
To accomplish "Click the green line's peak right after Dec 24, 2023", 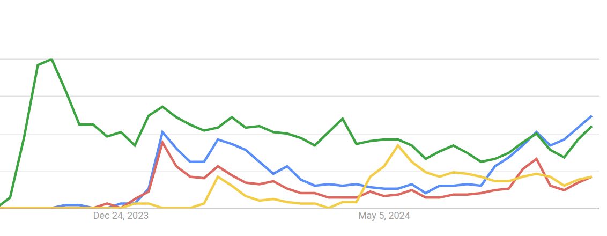I will coord(162,107).
